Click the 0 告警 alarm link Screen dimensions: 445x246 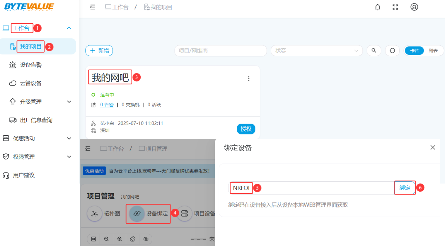coord(107,105)
